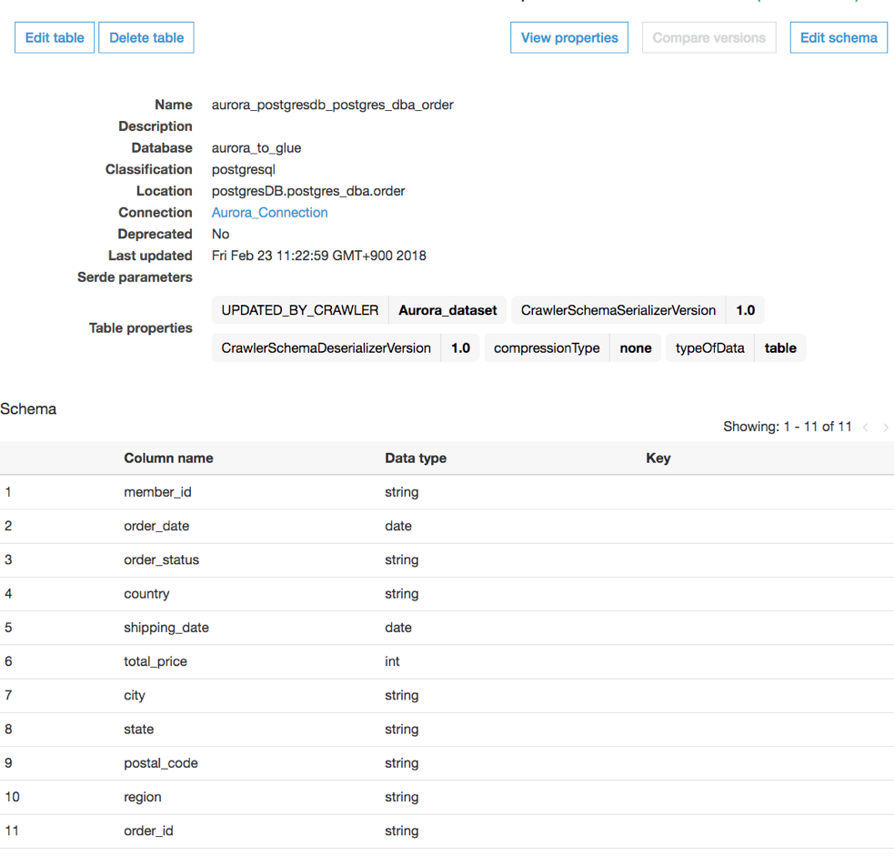
Task: Click the region column name
Action: pyautogui.click(x=143, y=797)
